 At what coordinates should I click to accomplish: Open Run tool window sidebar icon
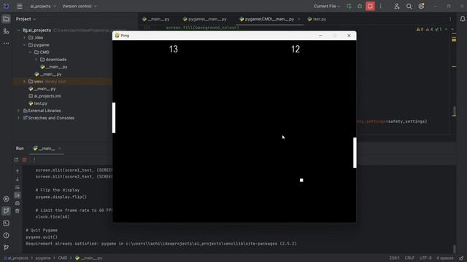coord(6,211)
